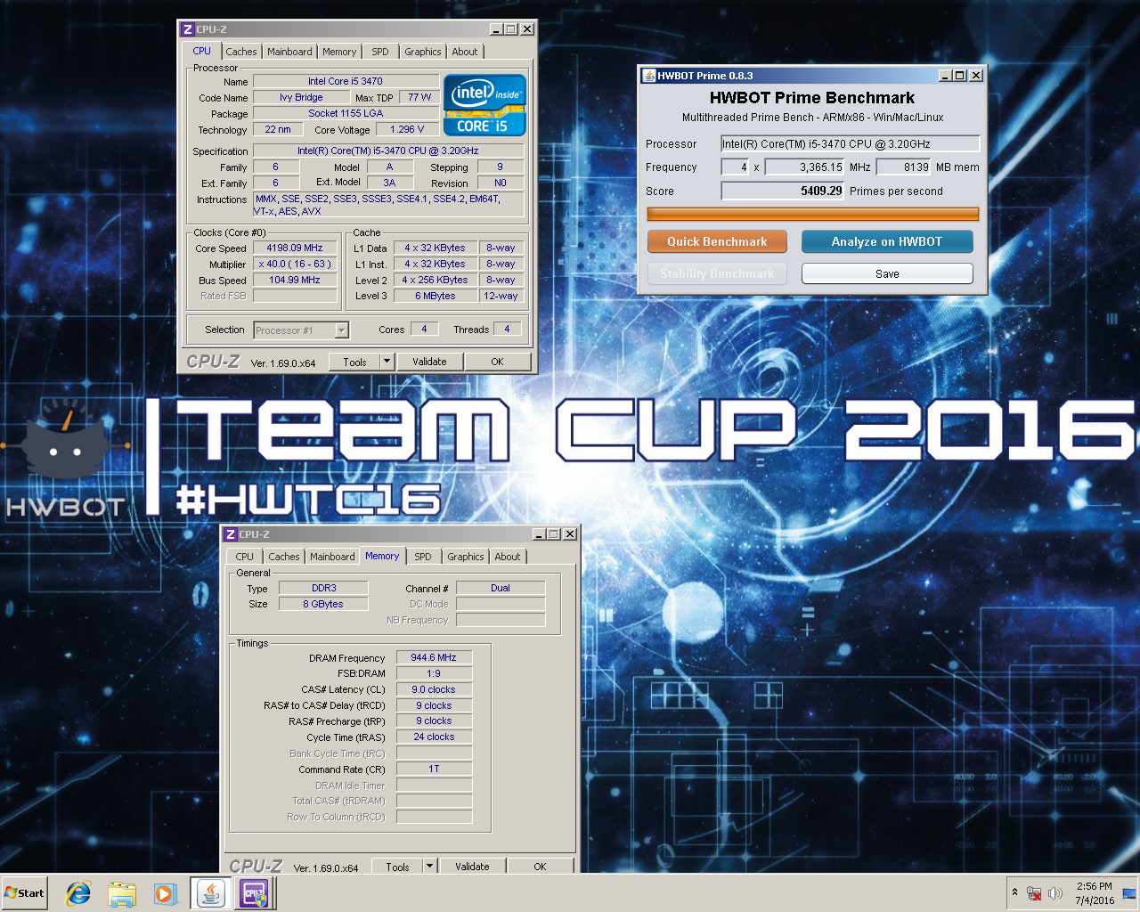Open the volume speaker tray icon
Screen dimensions: 1140x912
(x=1055, y=893)
